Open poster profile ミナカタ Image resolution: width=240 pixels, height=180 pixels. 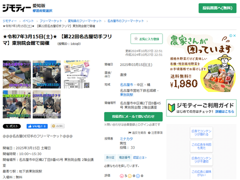tap(126, 138)
